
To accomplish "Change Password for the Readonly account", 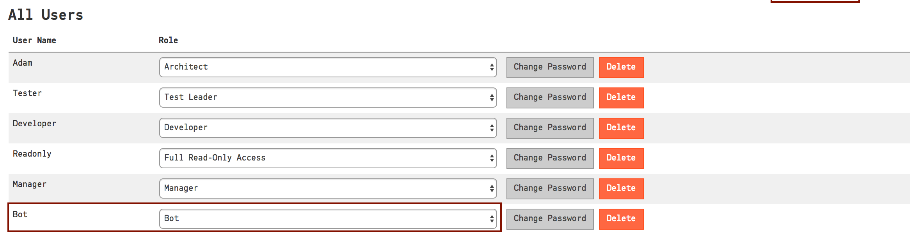I will point(550,158).
